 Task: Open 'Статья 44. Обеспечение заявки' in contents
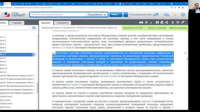tap(17, 75)
